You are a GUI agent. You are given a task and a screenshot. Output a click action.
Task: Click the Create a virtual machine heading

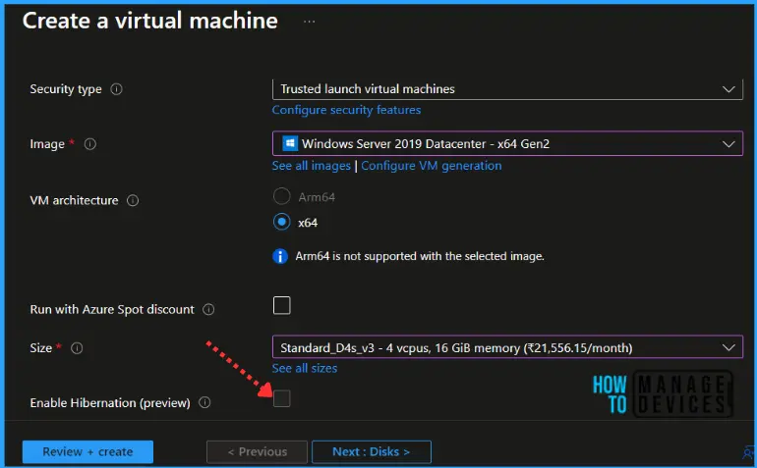(x=150, y=21)
